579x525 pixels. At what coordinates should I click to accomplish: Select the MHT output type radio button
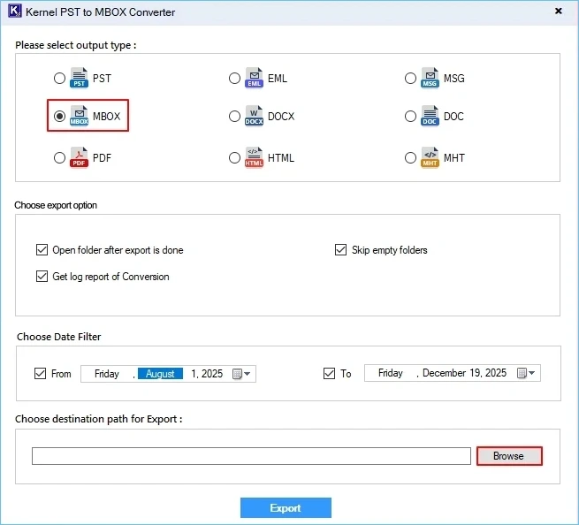[410, 158]
